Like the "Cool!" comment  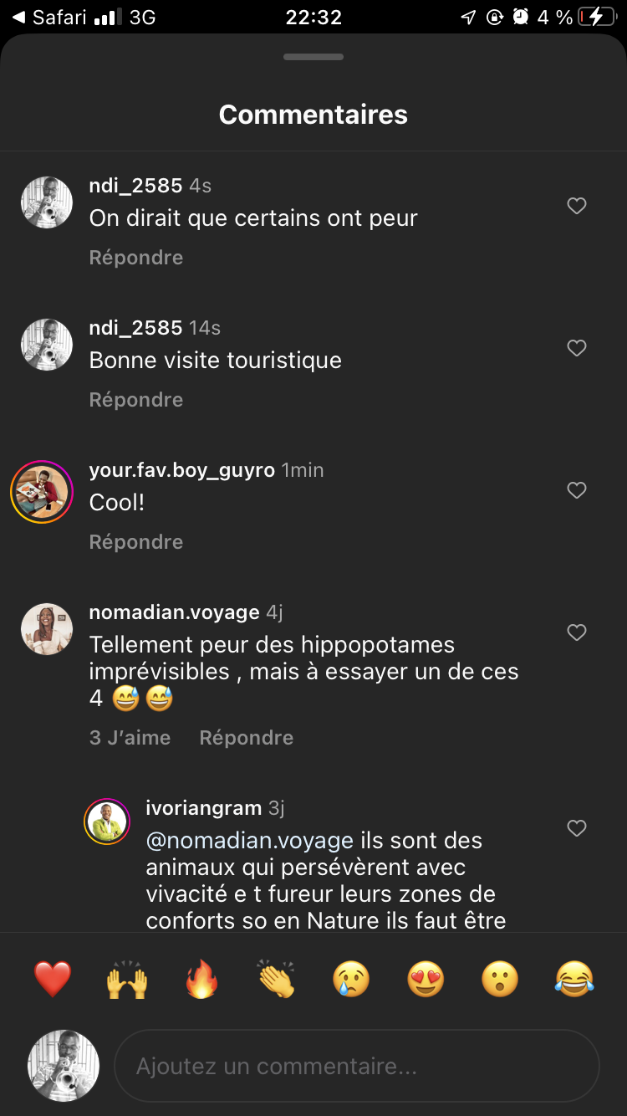click(577, 490)
